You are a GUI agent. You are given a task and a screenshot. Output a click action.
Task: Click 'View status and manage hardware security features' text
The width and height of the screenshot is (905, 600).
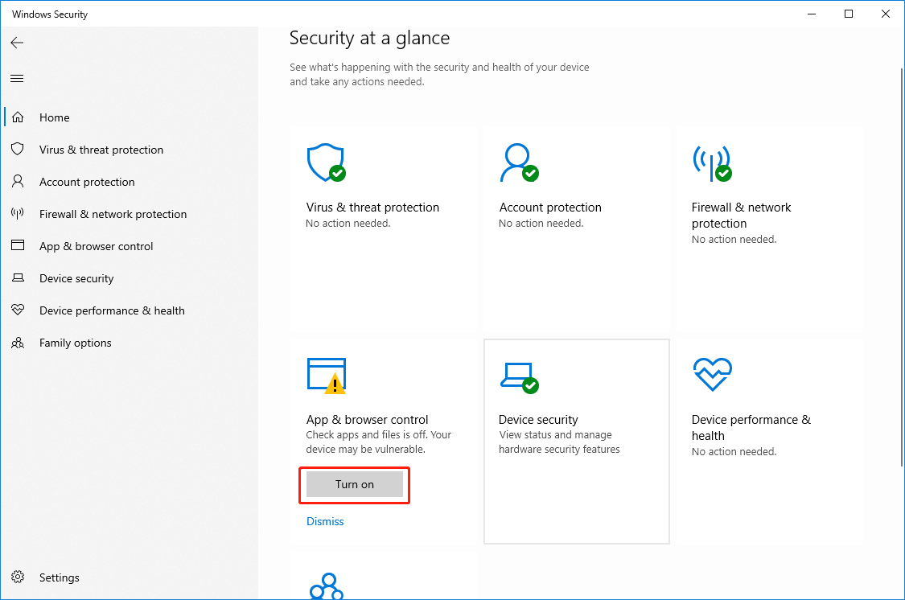pos(559,442)
